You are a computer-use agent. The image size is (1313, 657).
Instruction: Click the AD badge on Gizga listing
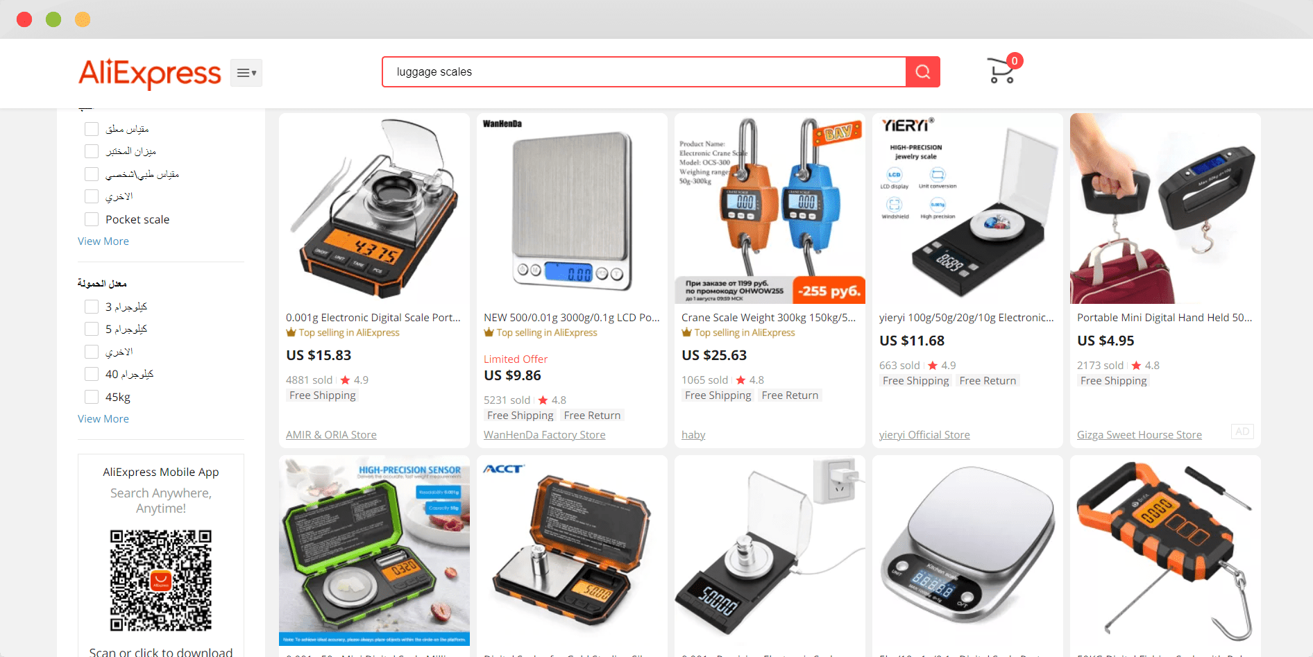click(x=1242, y=432)
